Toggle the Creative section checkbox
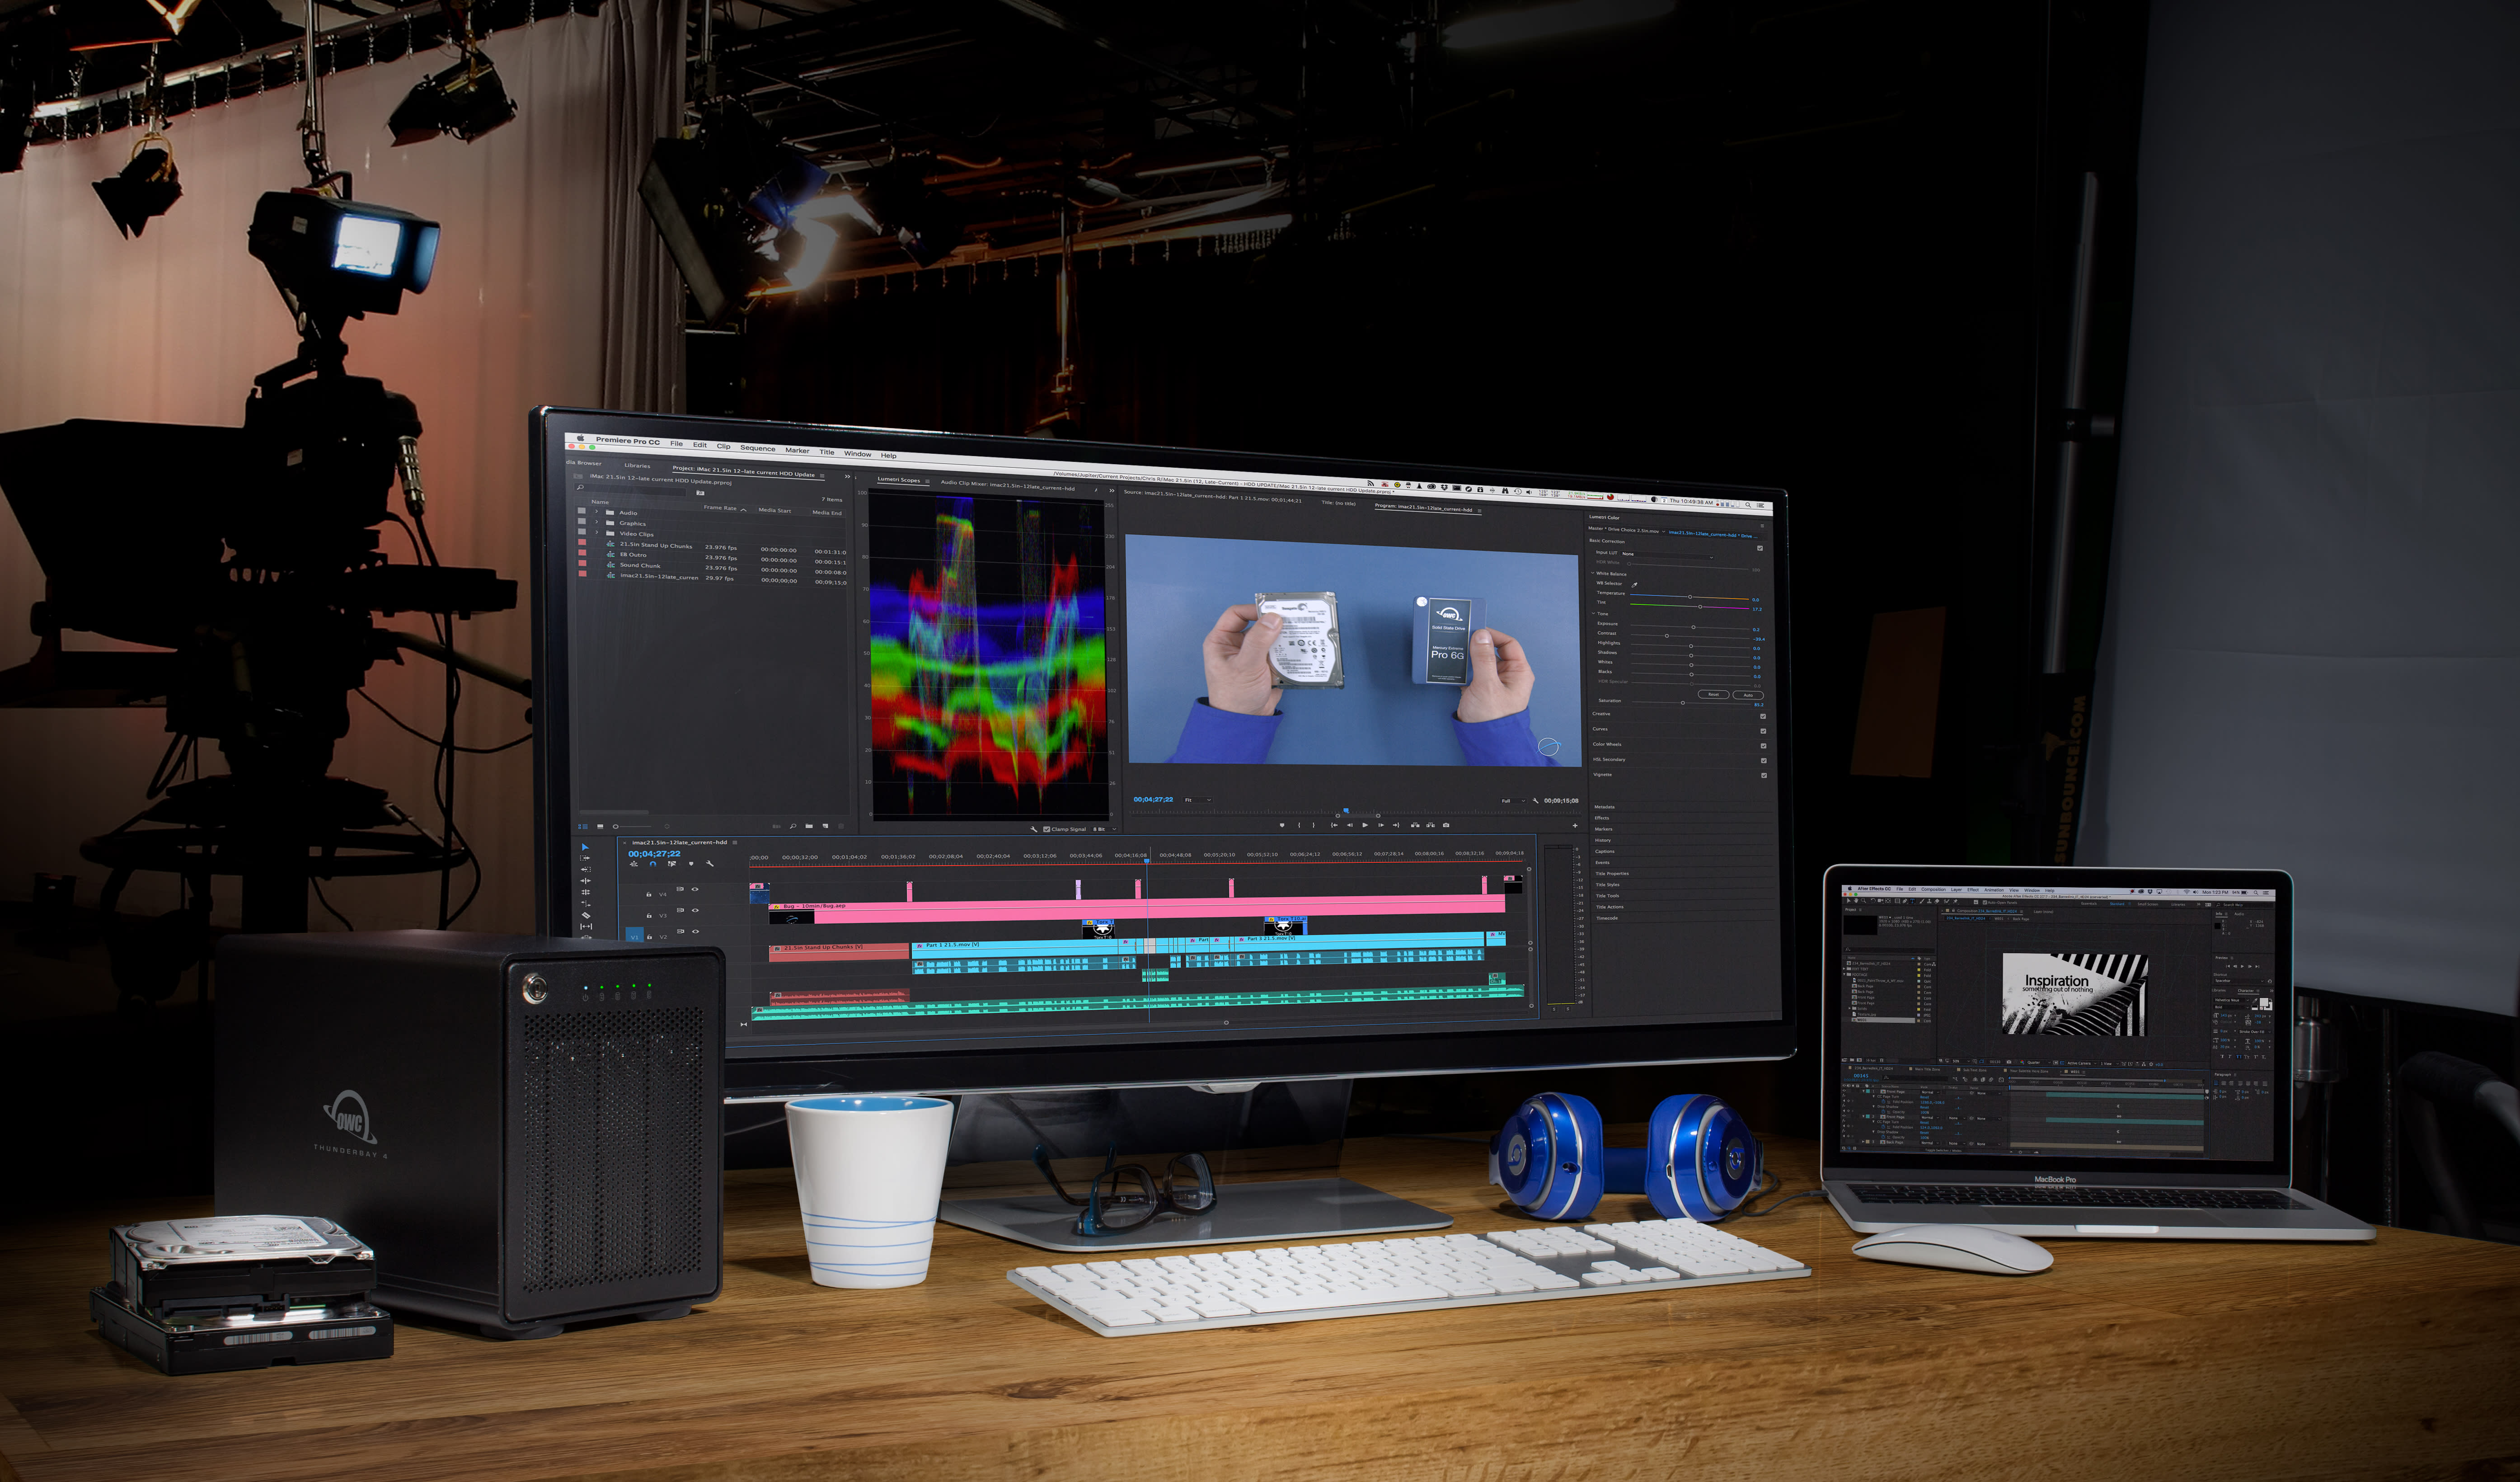2520x1482 pixels. 1763,716
